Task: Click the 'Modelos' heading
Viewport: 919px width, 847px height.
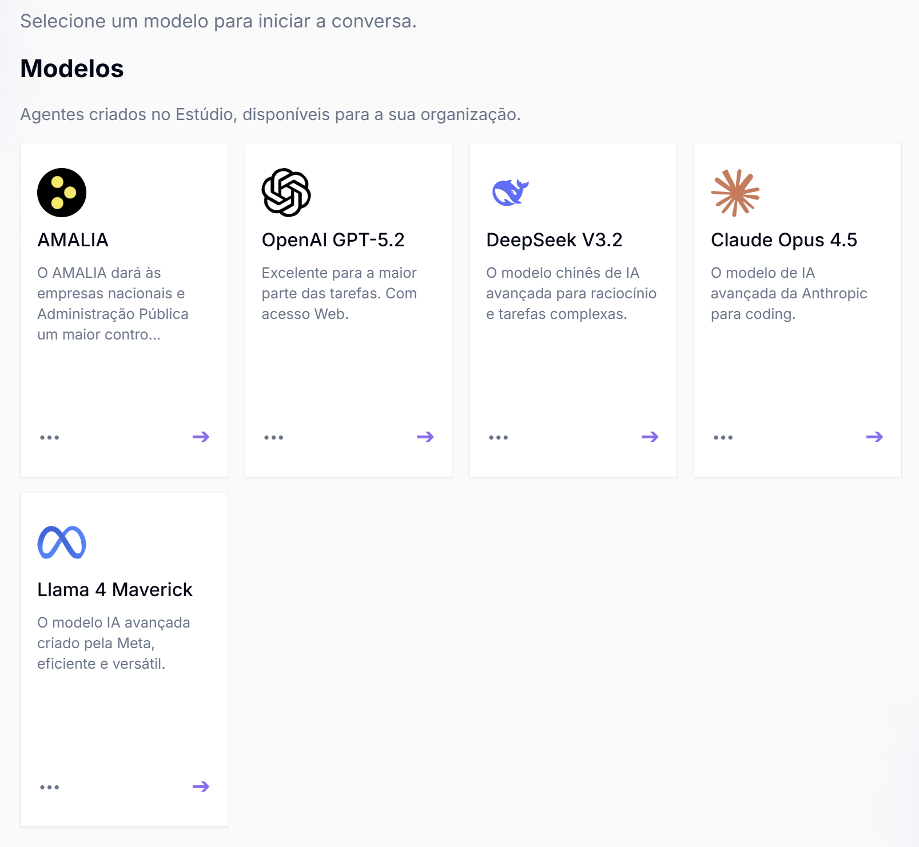Action: [x=72, y=69]
